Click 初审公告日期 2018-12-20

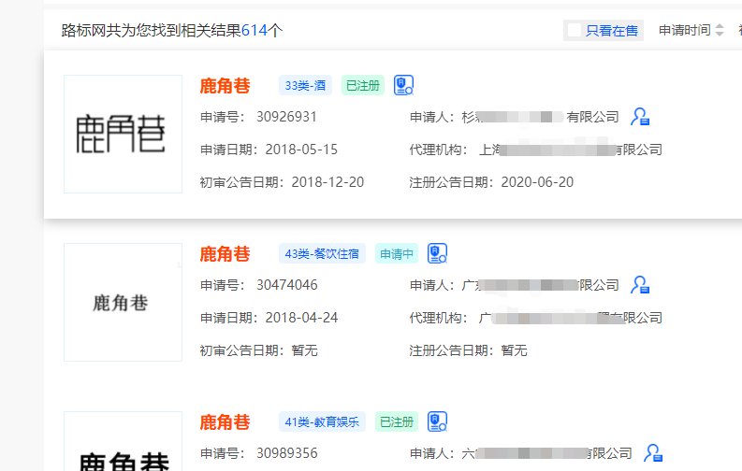(x=327, y=182)
